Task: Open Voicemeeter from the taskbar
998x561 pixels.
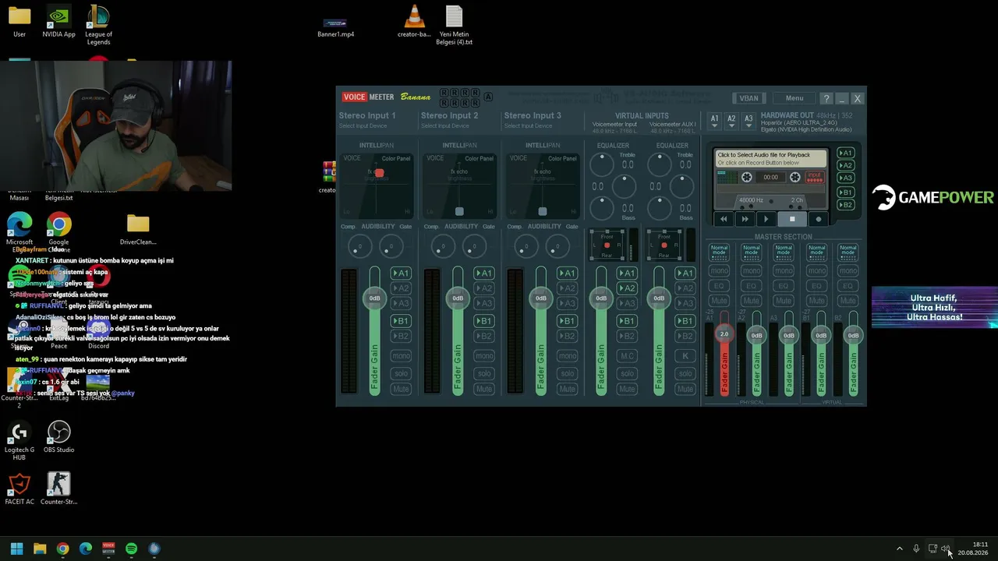Action: point(108,549)
